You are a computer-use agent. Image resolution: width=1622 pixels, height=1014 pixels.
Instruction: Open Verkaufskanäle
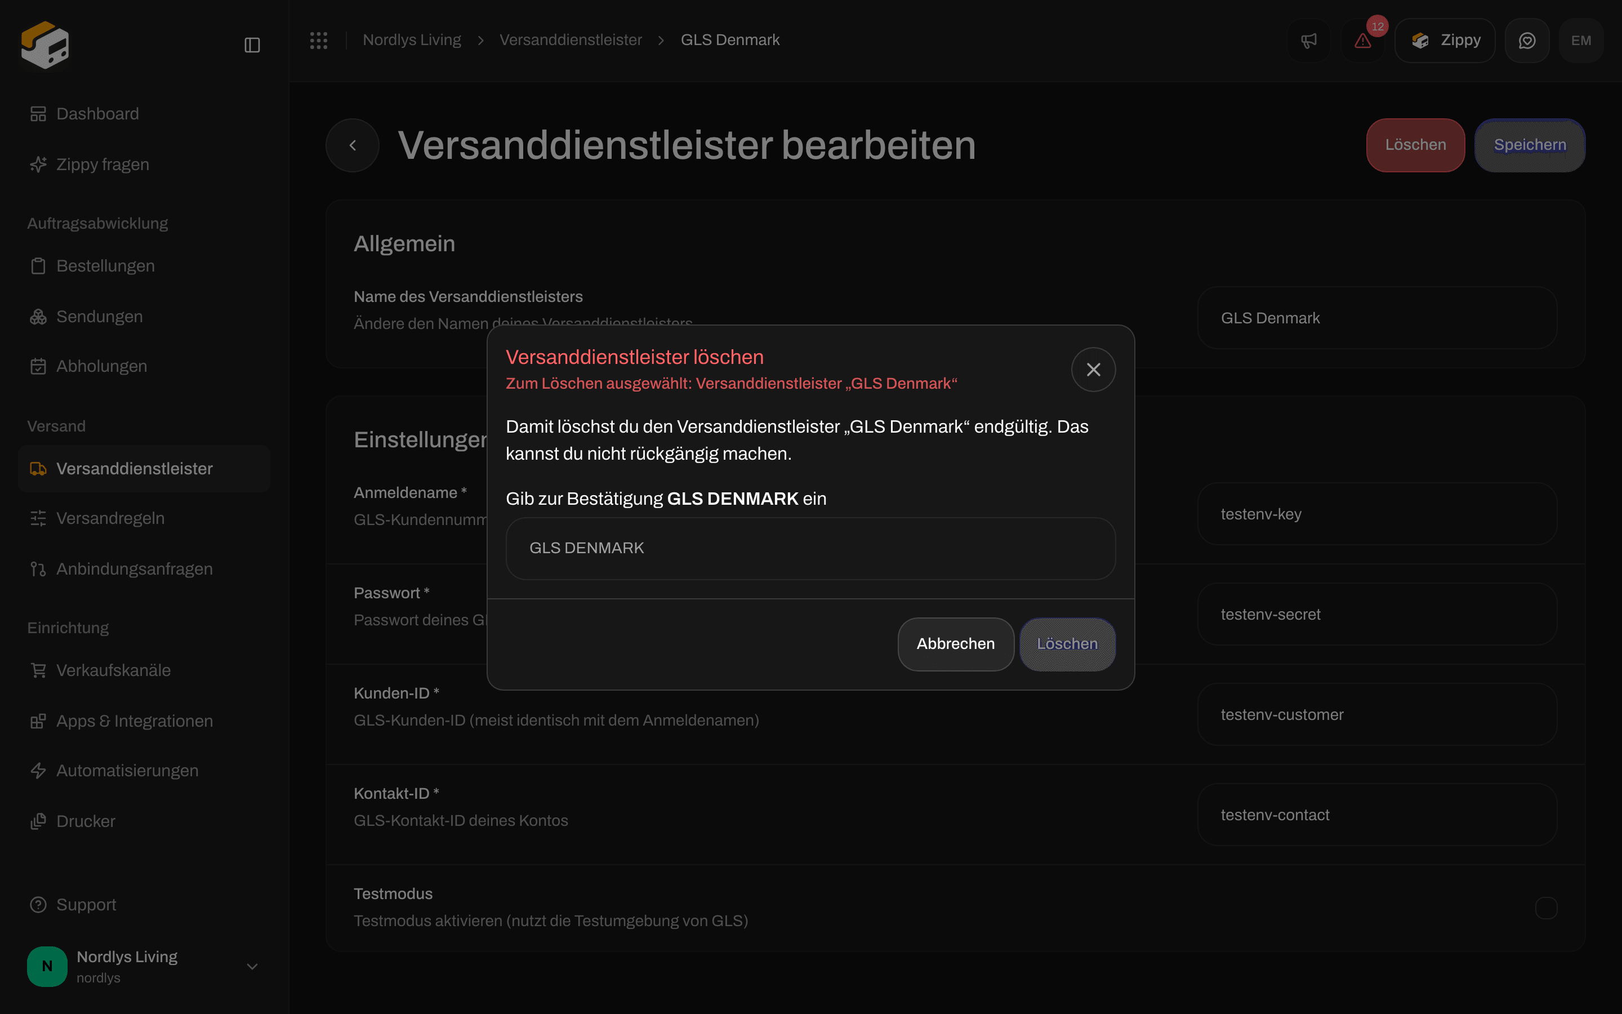point(144,670)
